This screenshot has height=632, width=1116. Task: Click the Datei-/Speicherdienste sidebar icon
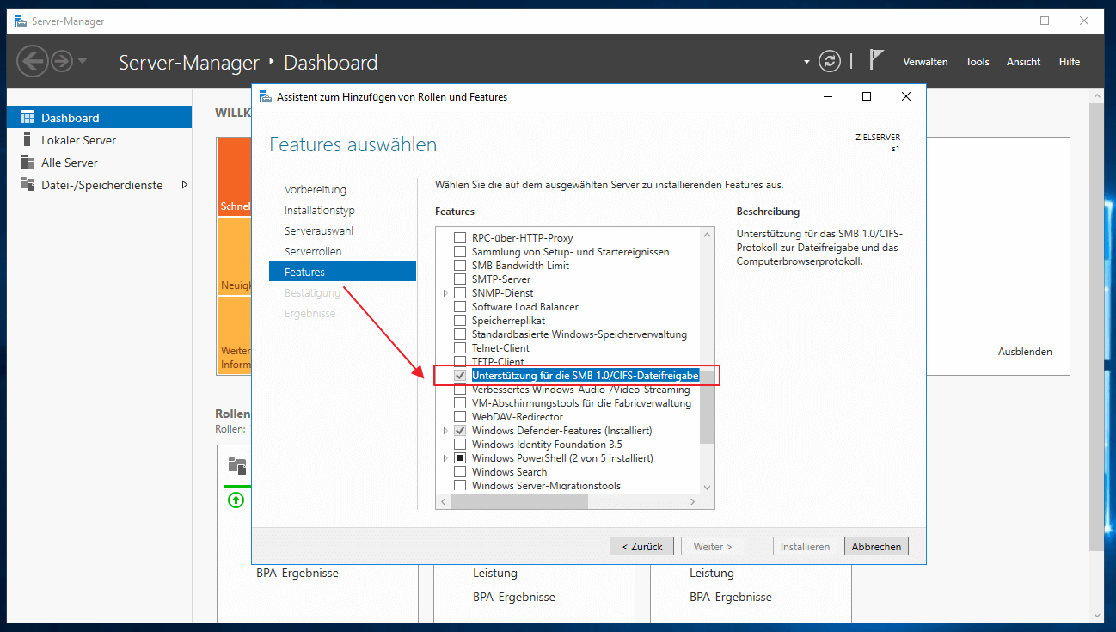click(28, 185)
